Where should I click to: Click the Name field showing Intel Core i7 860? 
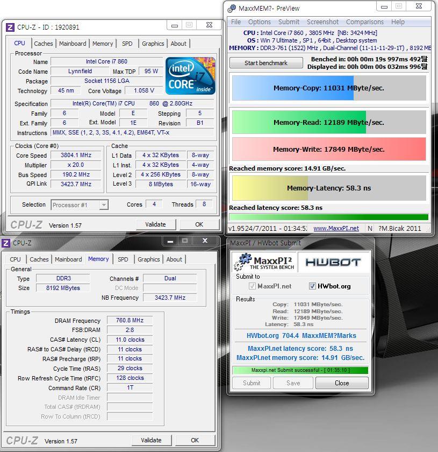(106, 61)
